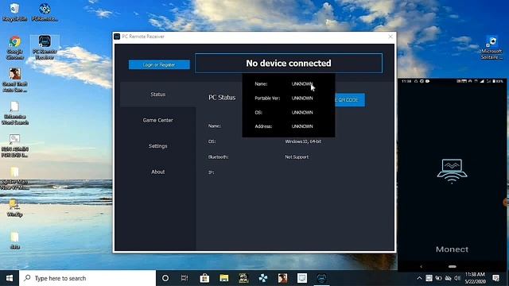Select the Enhanced Word Search file icon
This screenshot has width=509, height=286.
point(15,113)
